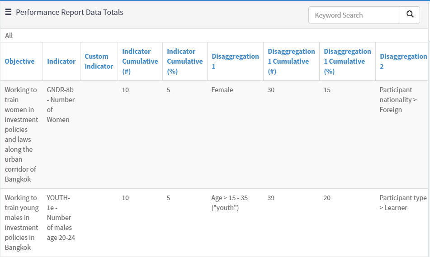Image resolution: width=430 pixels, height=257 pixels.
Task: Select Participant nationality Foreign cell
Action: tap(396, 100)
